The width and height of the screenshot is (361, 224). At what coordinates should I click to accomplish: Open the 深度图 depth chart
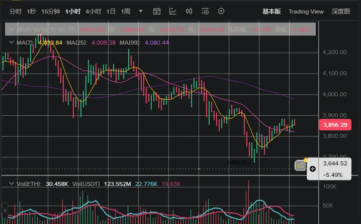341,12
